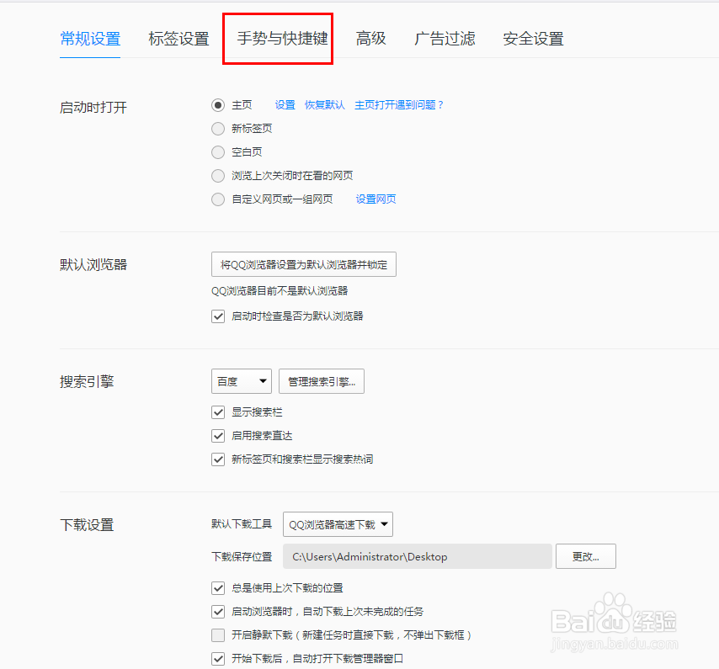
Task: Open the 主页打开遇到问题？ help link
Action: (399, 105)
